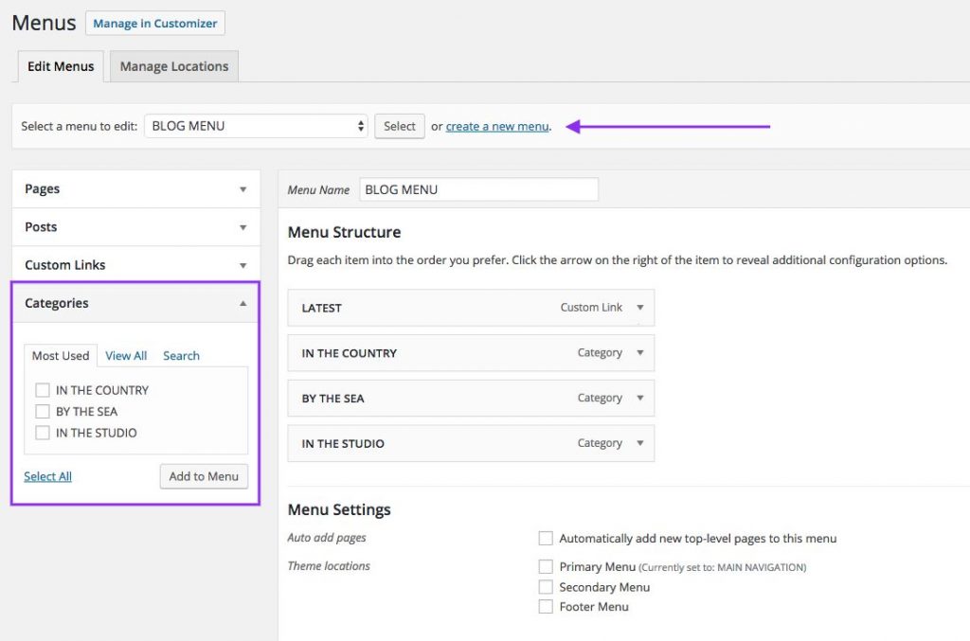The width and height of the screenshot is (970, 641).
Task: Open the select a menu dropdown
Action: (x=256, y=126)
